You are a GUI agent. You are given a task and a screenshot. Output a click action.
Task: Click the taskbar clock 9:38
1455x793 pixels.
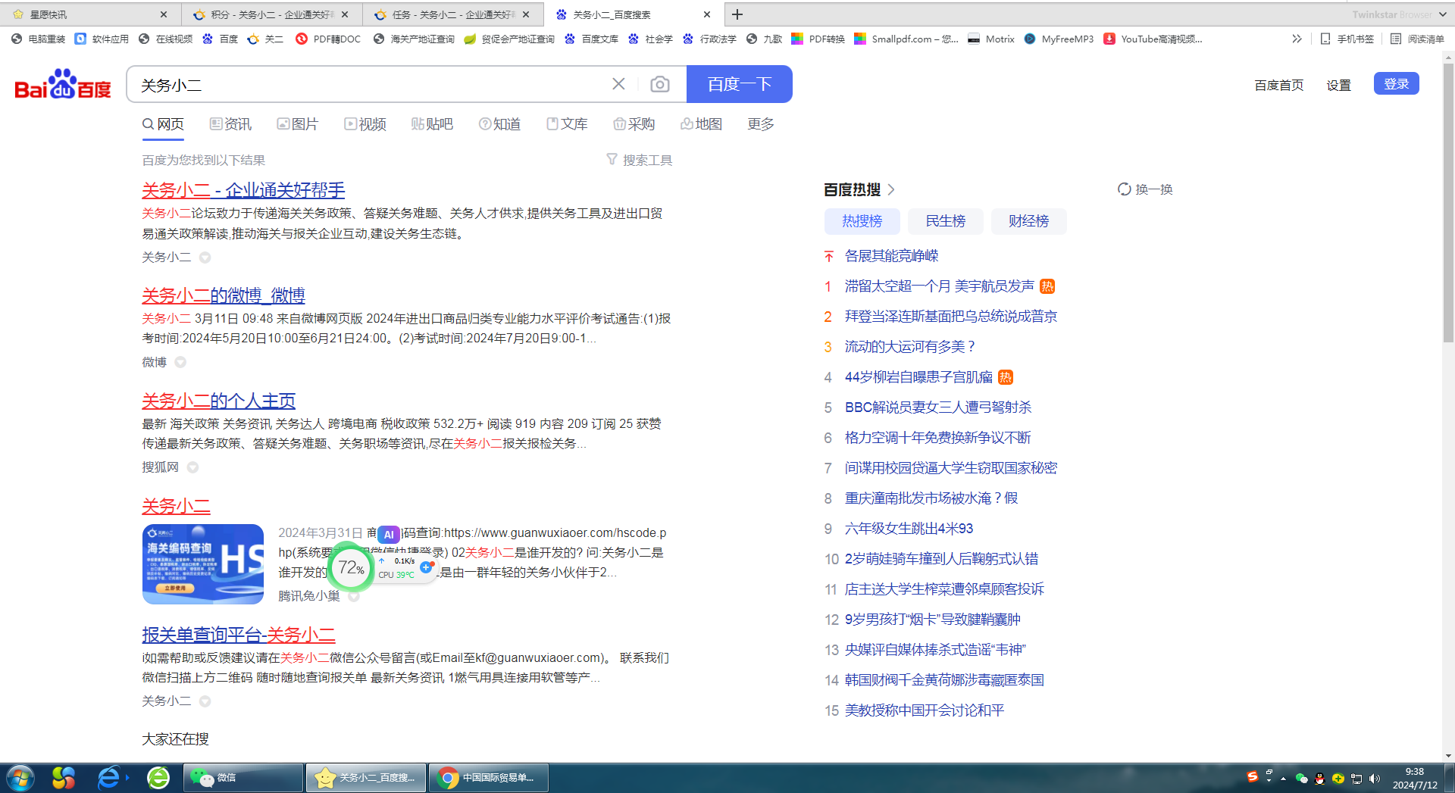coord(1414,772)
